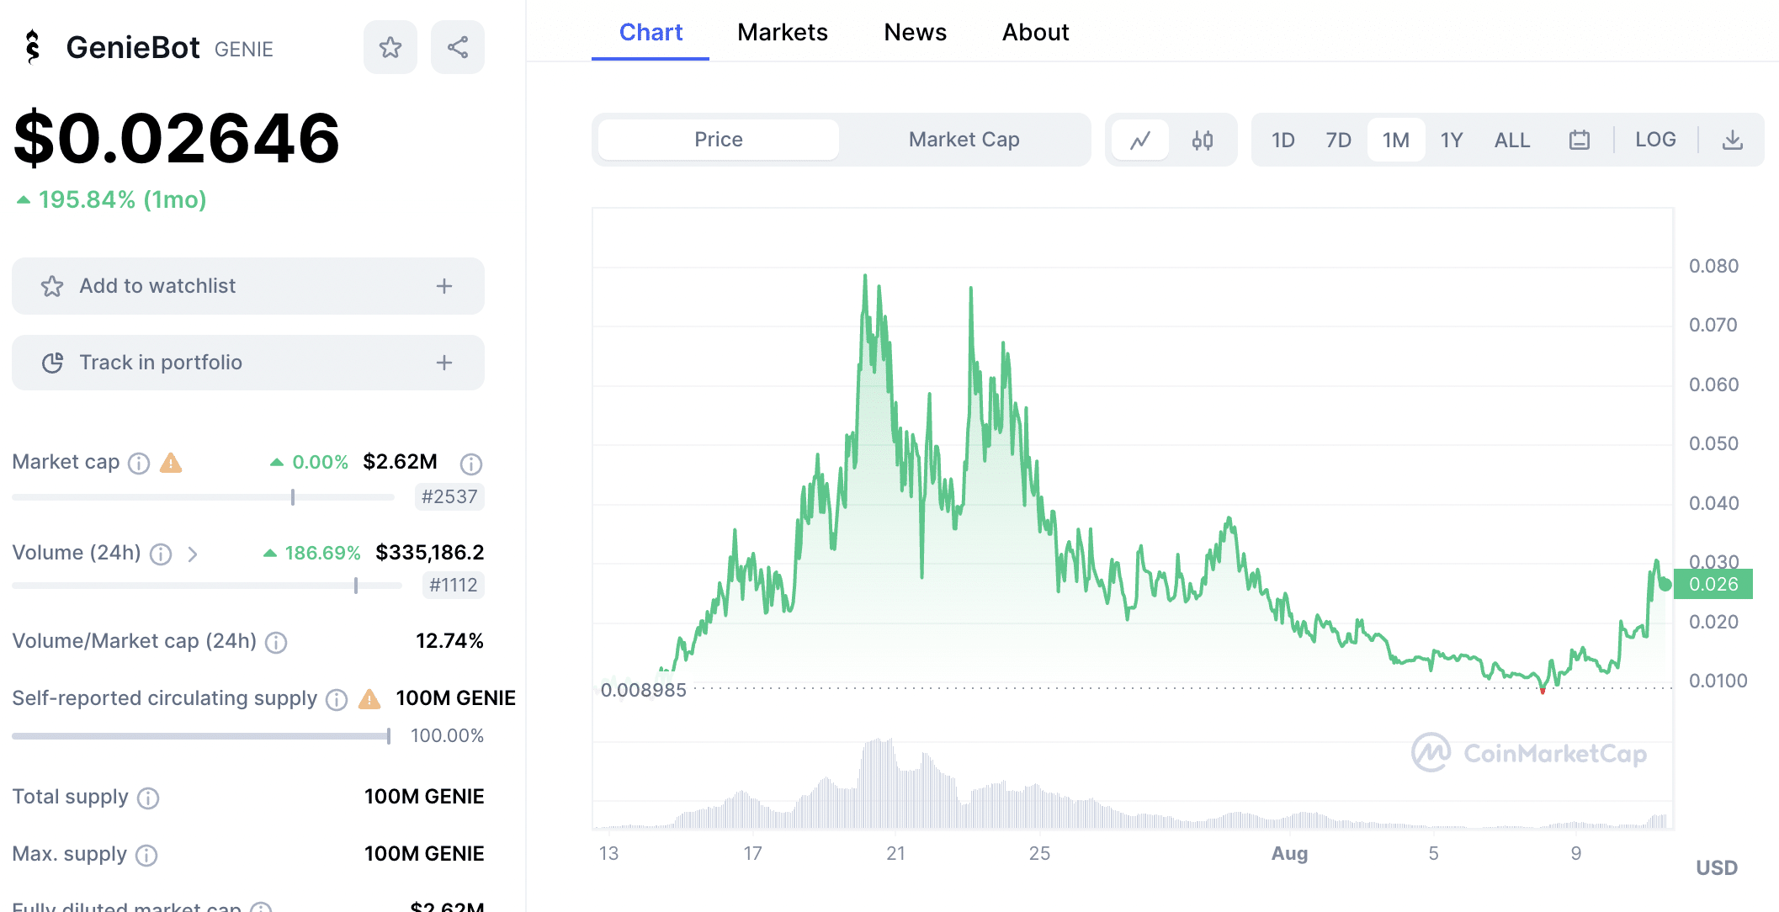Click Add to watchlist button

248,286
